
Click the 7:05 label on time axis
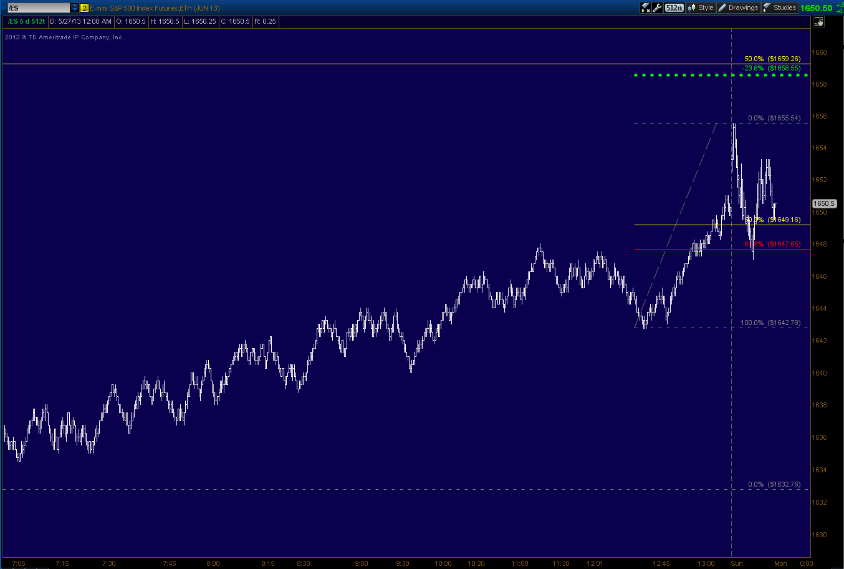pyautogui.click(x=19, y=563)
